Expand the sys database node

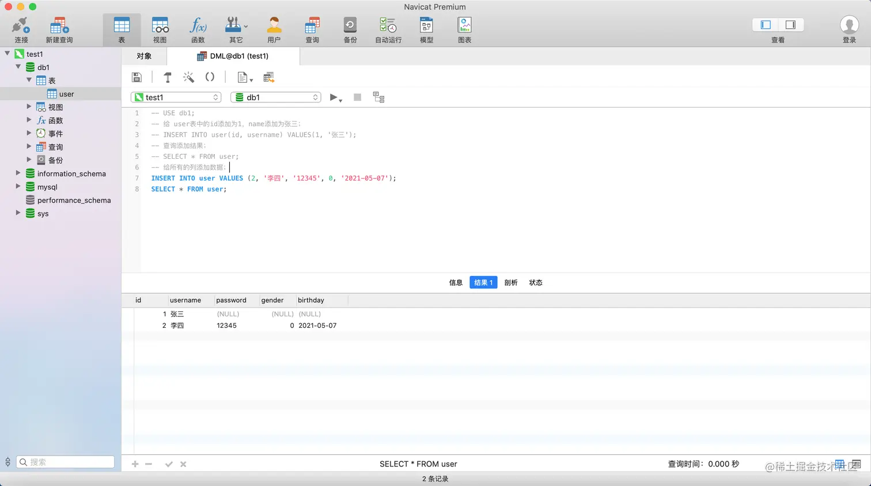tap(18, 212)
